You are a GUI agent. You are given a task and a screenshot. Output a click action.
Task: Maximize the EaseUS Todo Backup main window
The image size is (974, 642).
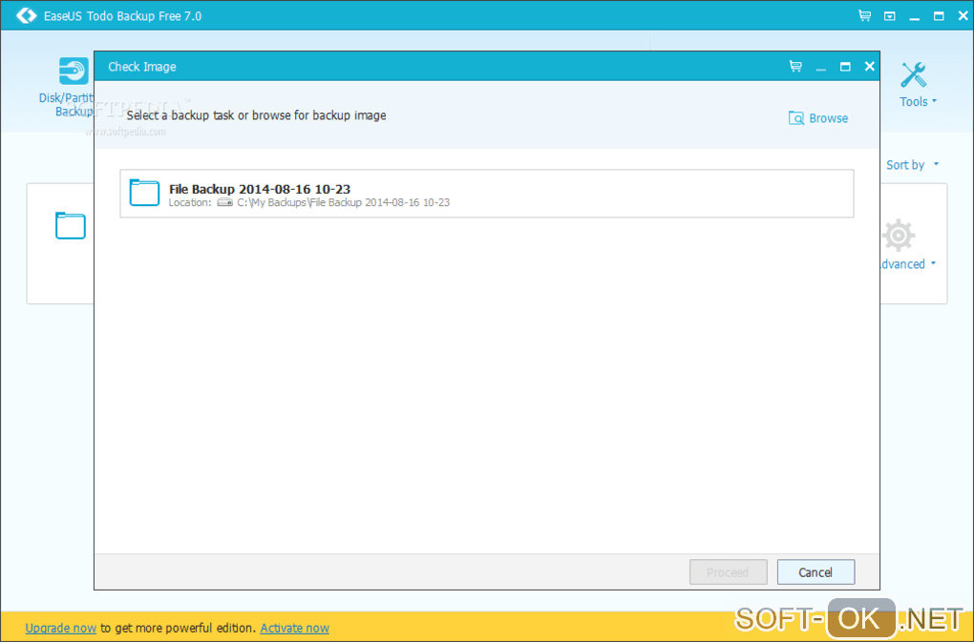pyautogui.click(x=939, y=16)
